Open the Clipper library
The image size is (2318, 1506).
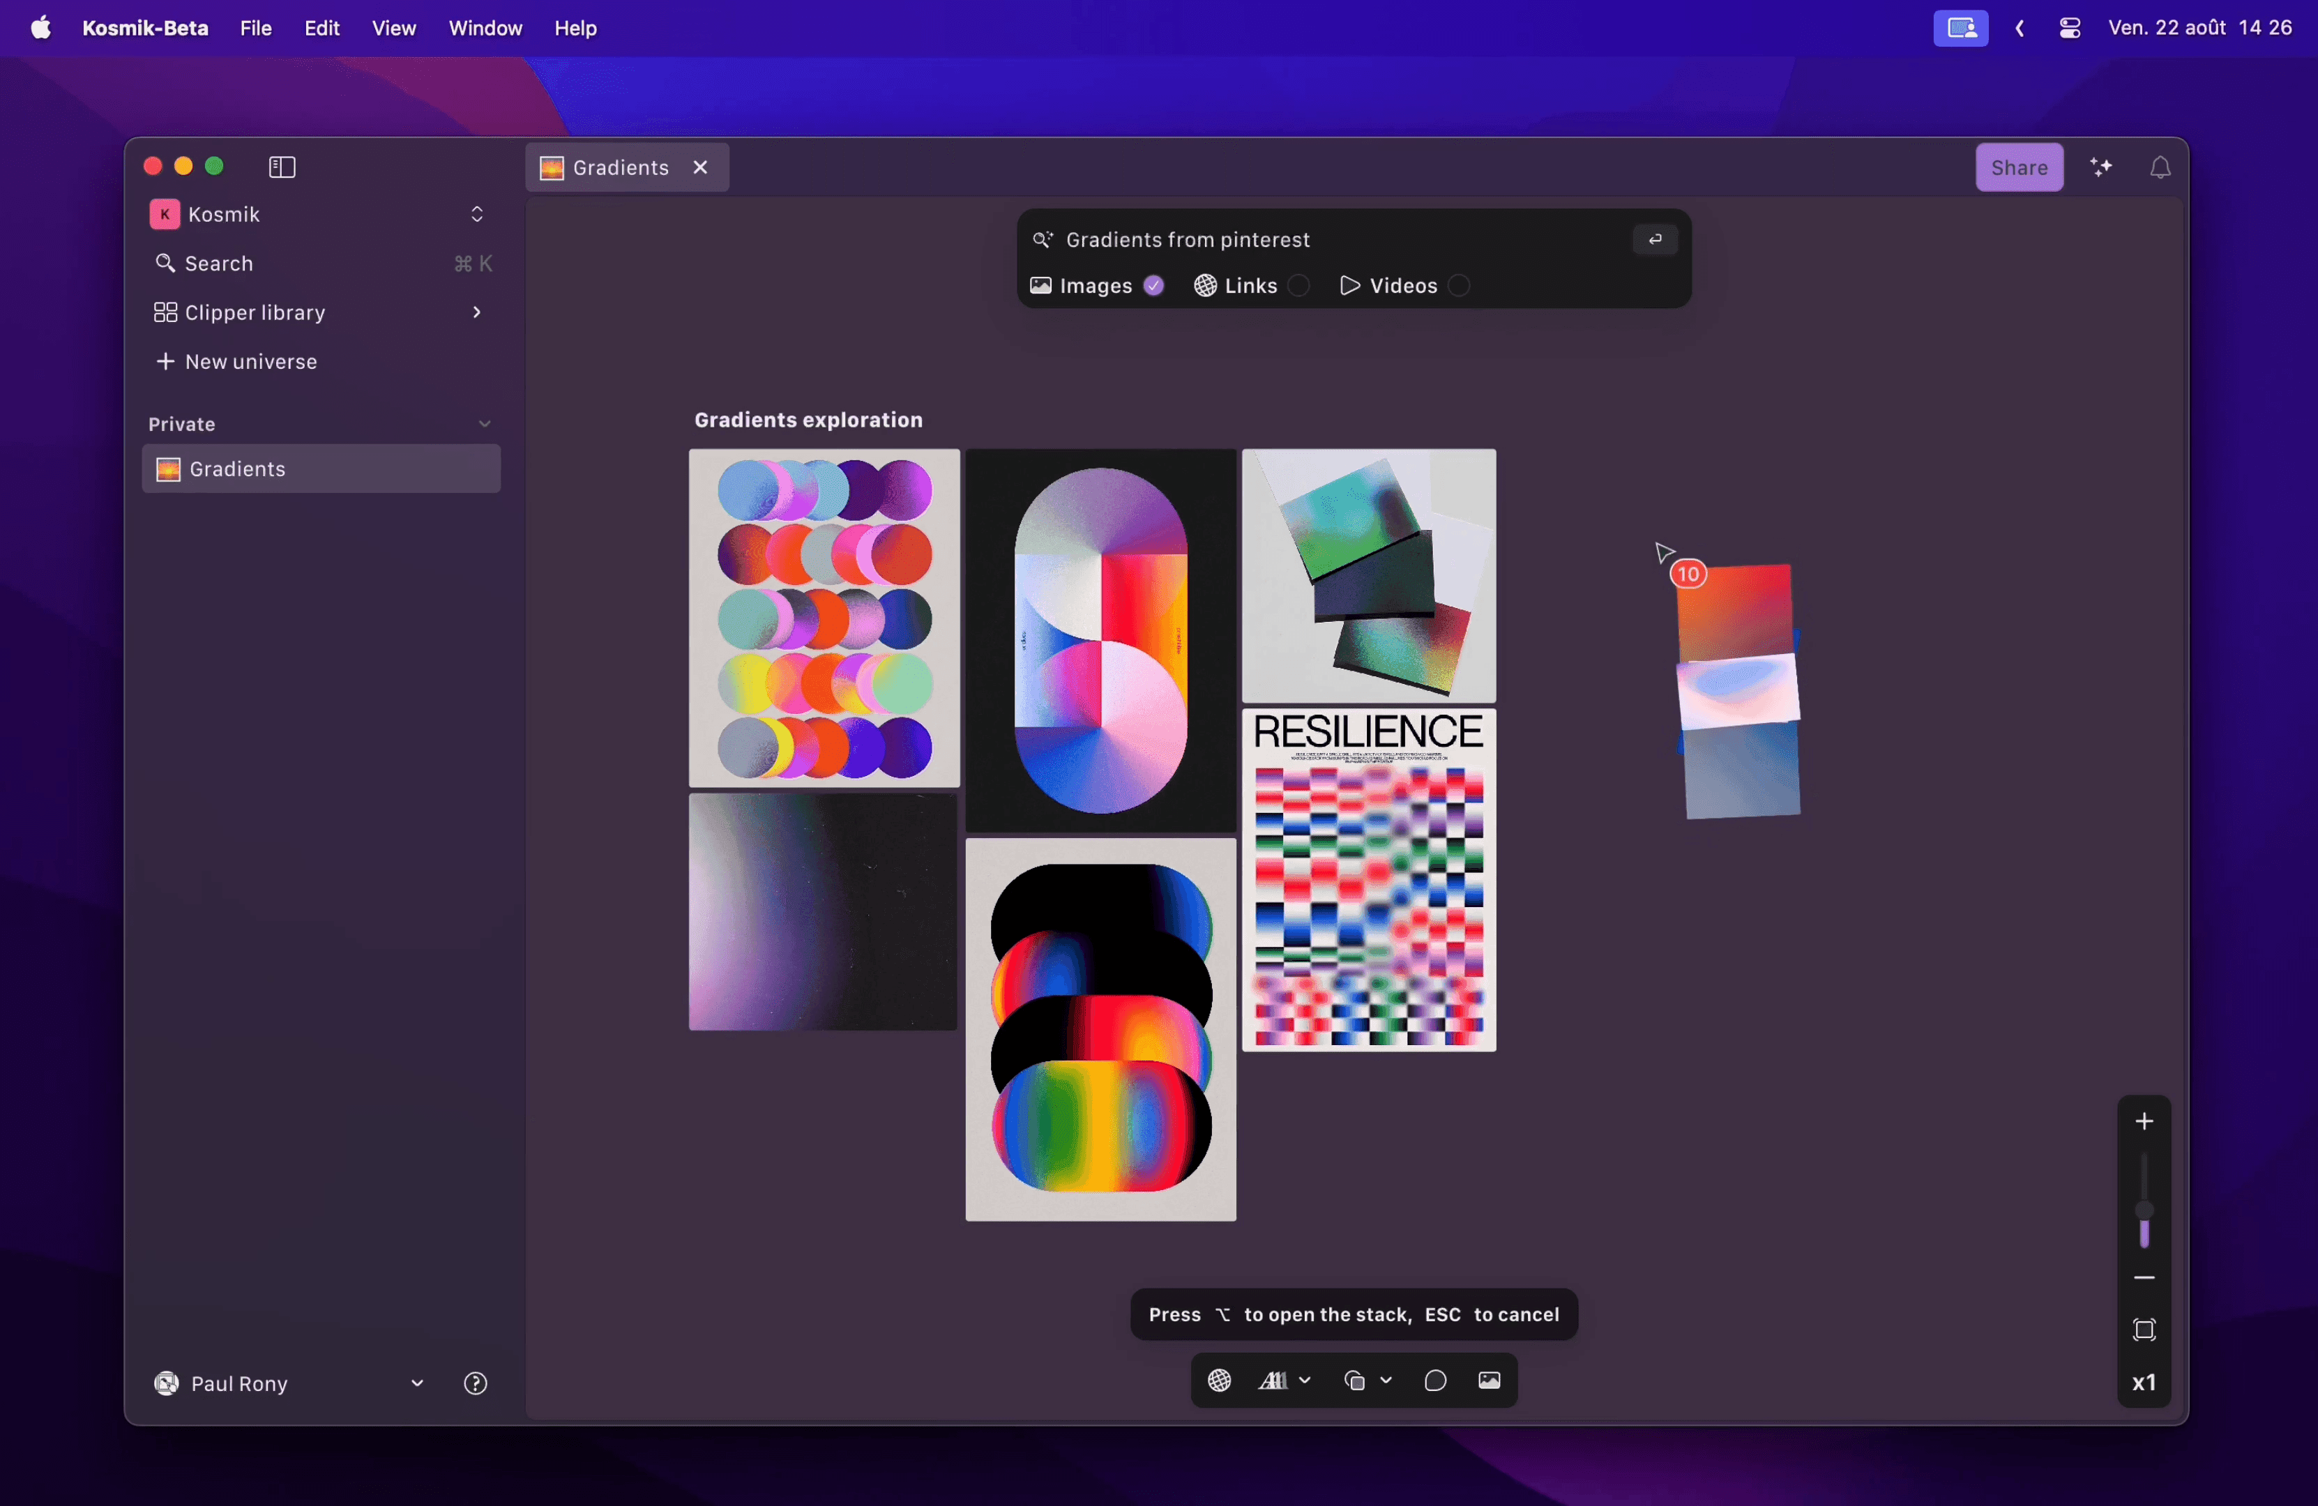321,312
